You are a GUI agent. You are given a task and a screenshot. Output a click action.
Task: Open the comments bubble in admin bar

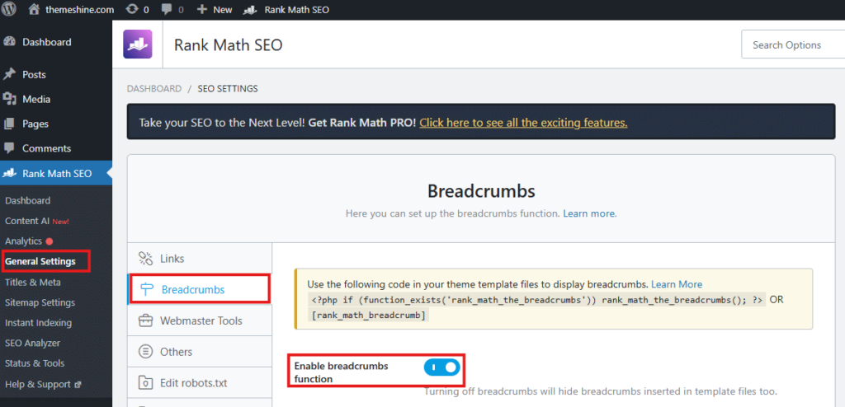(168, 10)
